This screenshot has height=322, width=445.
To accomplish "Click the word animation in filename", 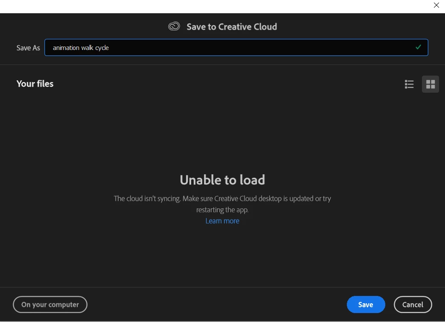I will 66,48.
